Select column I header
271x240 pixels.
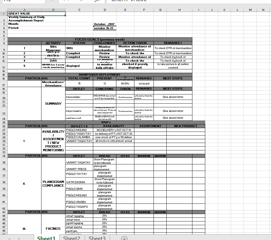(199, 10)
